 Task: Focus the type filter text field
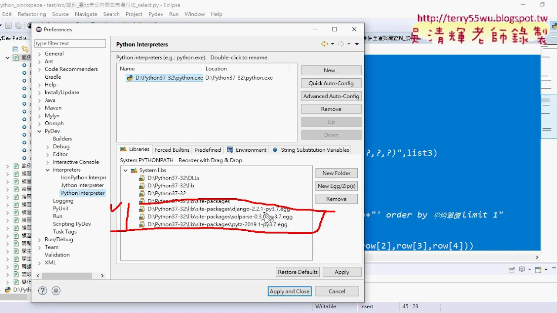pyautogui.click(x=70, y=43)
